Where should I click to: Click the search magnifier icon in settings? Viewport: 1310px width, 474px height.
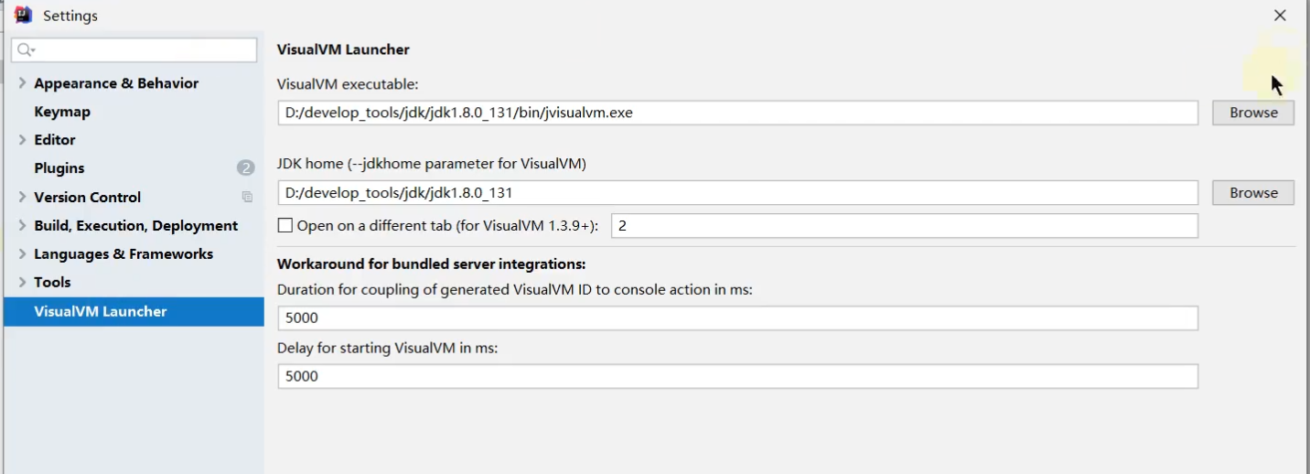(25, 50)
